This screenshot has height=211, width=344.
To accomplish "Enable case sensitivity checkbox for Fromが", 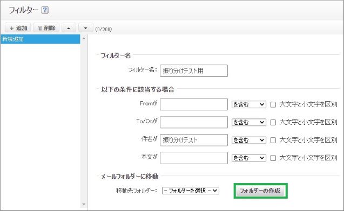I will 273,104.
